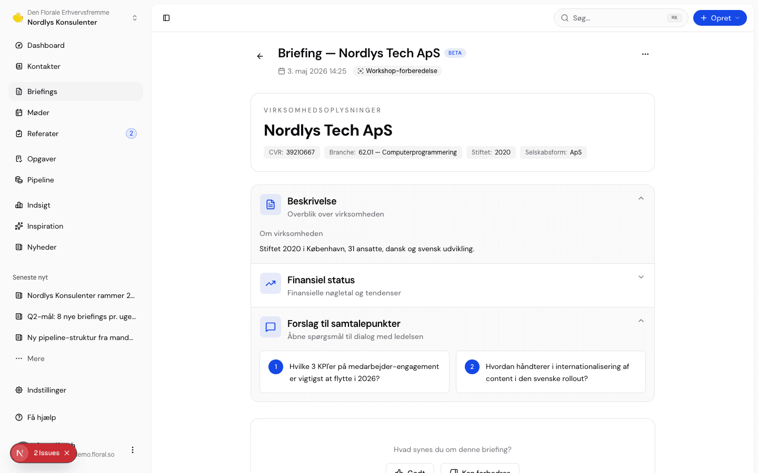Viewport: 758px width, 473px height.
Task: Click the Stiftet: 2020 chip
Action: click(x=491, y=152)
